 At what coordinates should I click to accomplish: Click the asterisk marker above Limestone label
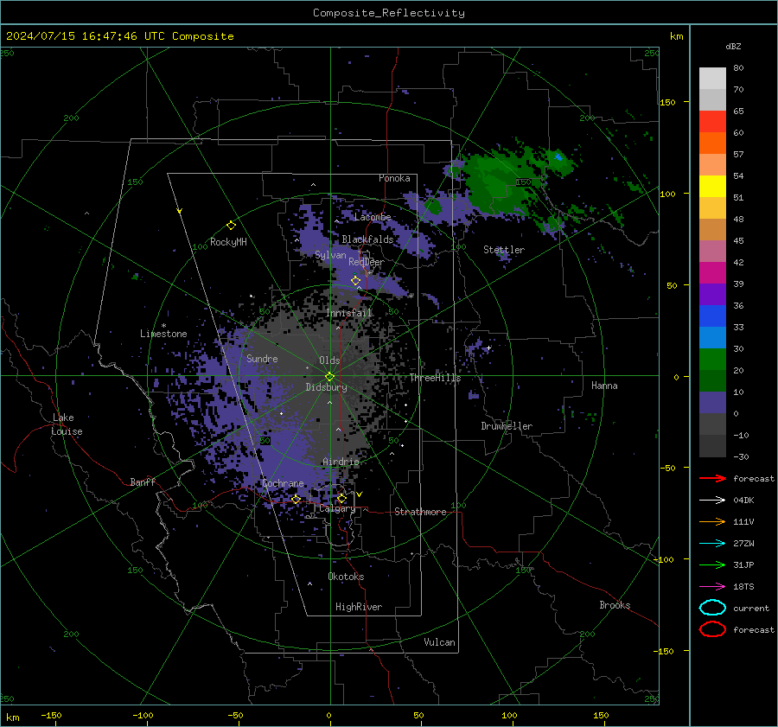163,326
